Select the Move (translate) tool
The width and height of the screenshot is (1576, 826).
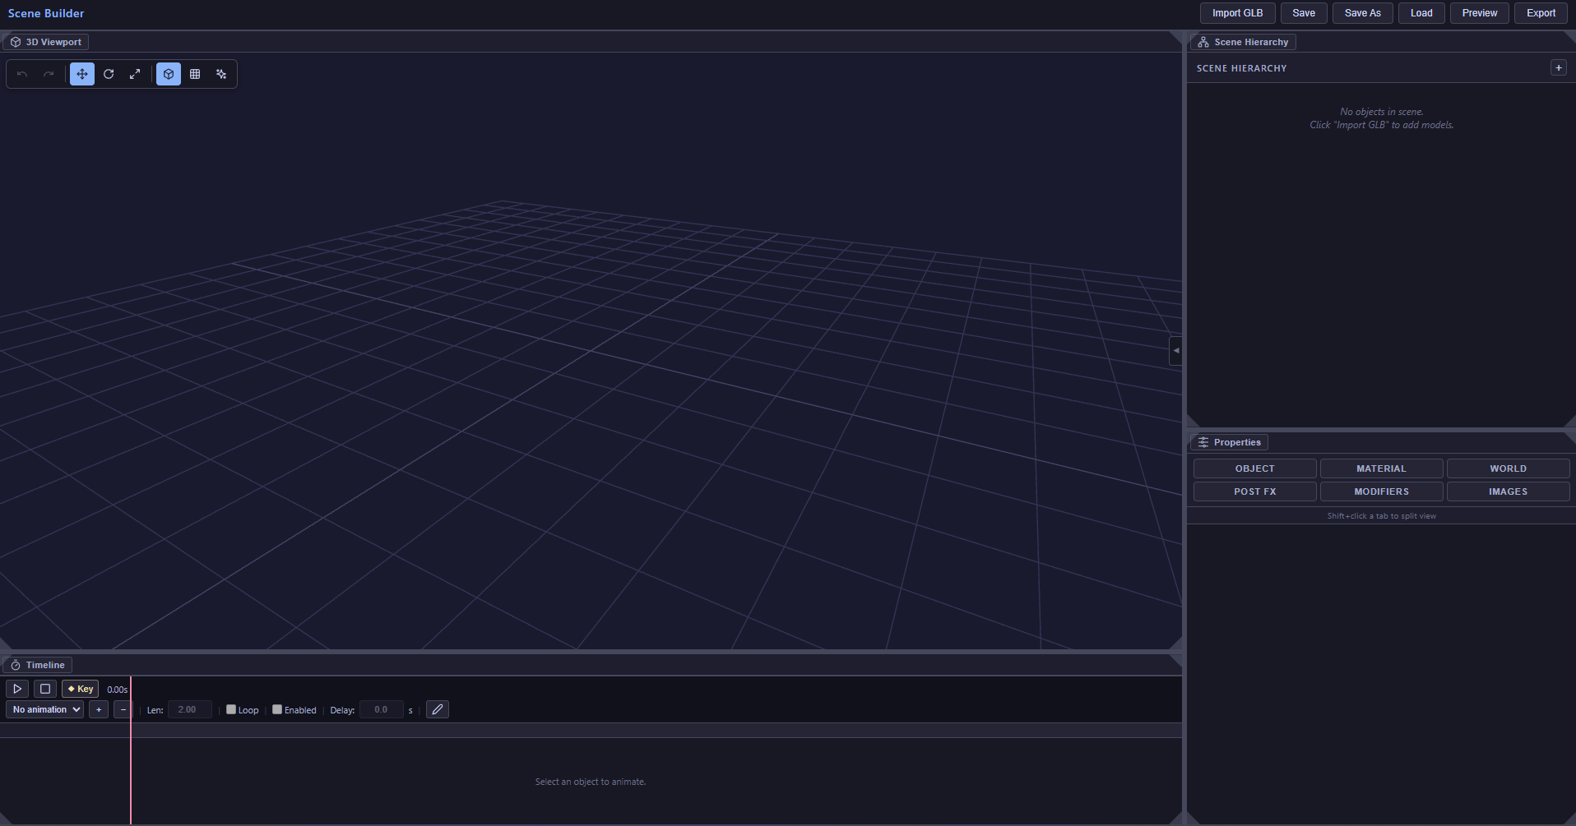coord(82,74)
